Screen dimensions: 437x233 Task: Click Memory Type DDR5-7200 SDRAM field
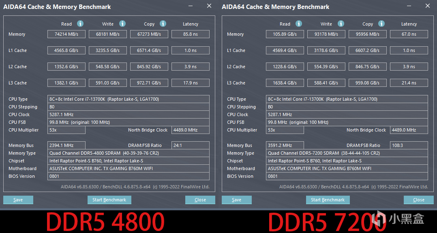[347, 153]
